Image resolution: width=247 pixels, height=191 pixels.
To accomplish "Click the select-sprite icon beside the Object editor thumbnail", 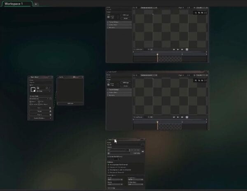I will point(38,88).
